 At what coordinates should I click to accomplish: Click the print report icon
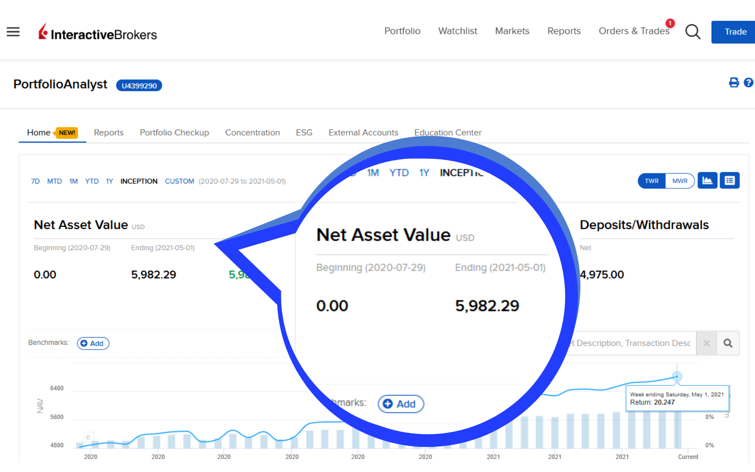[x=733, y=83]
